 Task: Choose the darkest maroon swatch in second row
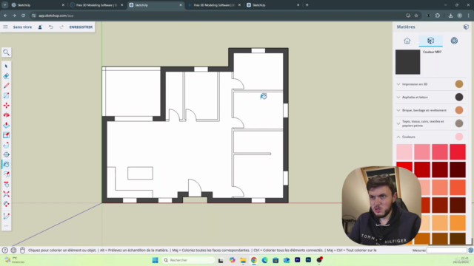click(x=458, y=169)
